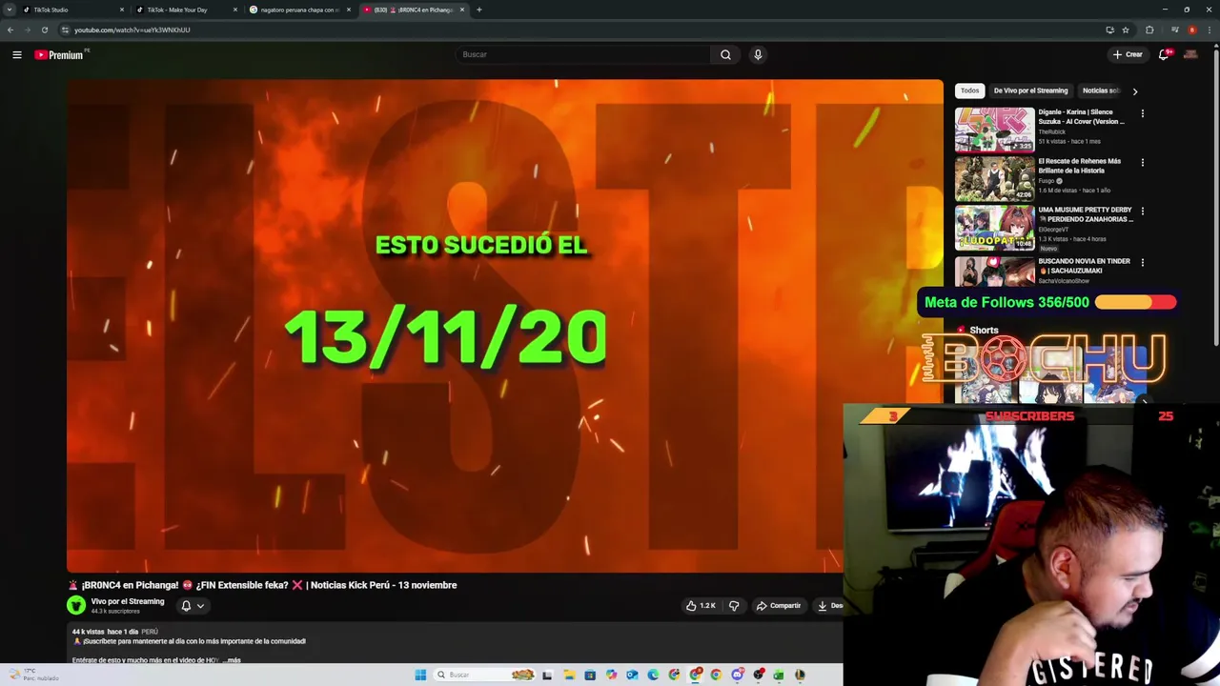Switch to TikTok - Make Your Day tab

click(x=187, y=10)
